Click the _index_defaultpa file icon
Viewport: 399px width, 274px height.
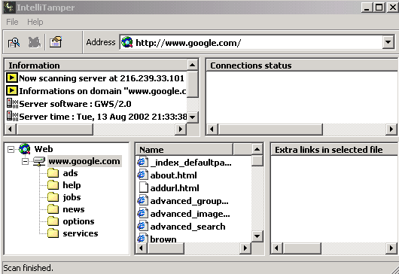pyautogui.click(x=142, y=163)
